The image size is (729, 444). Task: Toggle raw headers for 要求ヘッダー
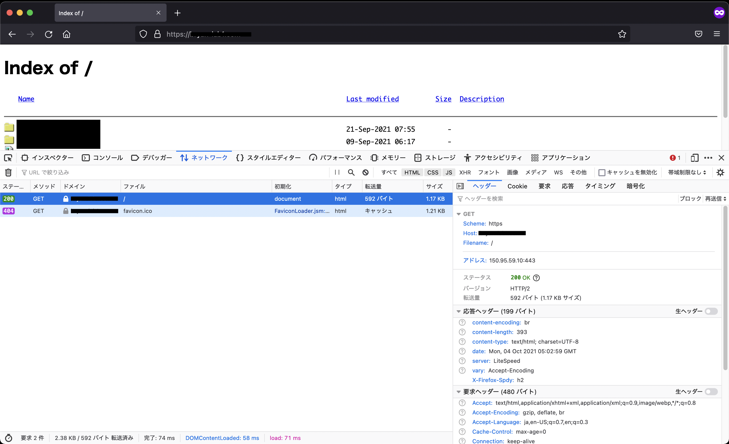tap(711, 392)
